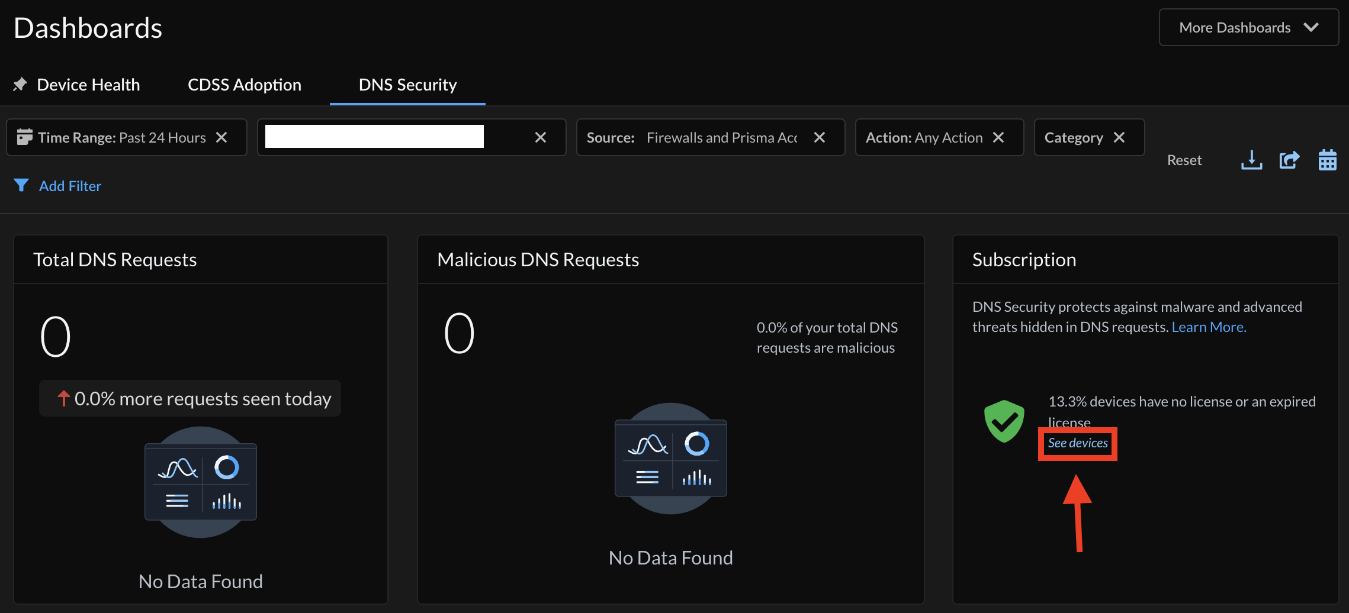Screen dimensions: 1349x613
Task: Open the Category filter selector
Action: click(x=1074, y=137)
